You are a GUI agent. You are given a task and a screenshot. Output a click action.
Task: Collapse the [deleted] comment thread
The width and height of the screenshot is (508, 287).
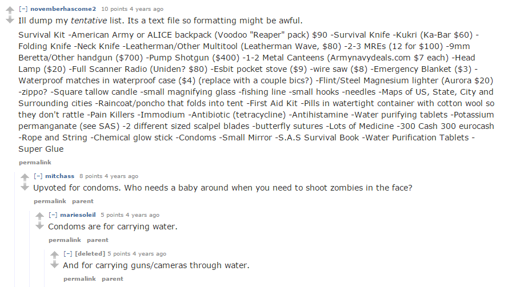point(67,254)
